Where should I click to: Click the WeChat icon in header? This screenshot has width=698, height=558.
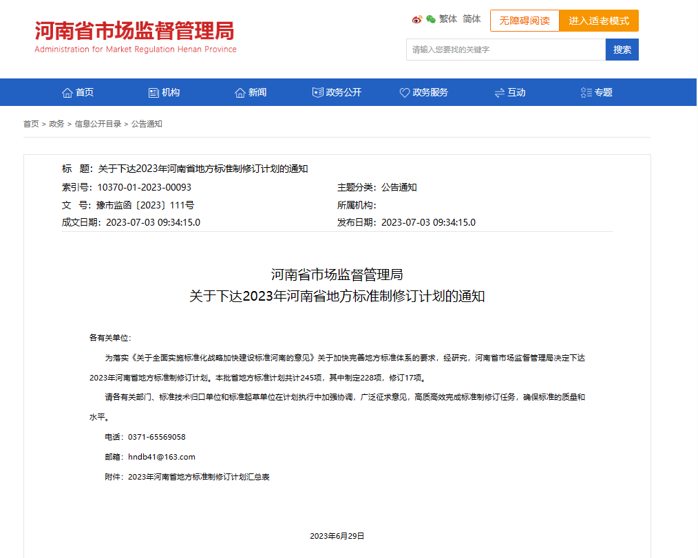431,19
